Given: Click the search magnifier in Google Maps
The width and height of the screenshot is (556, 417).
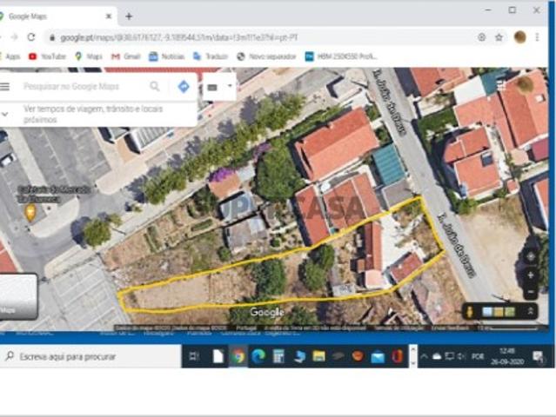Looking at the screenshot, I should click(x=155, y=87).
